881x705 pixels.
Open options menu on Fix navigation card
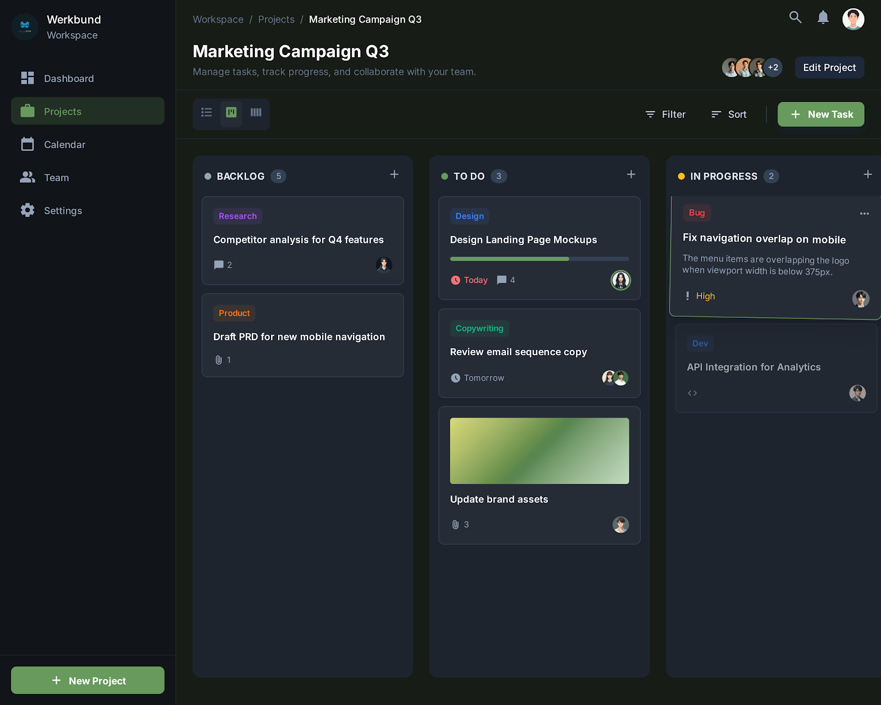point(864,213)
